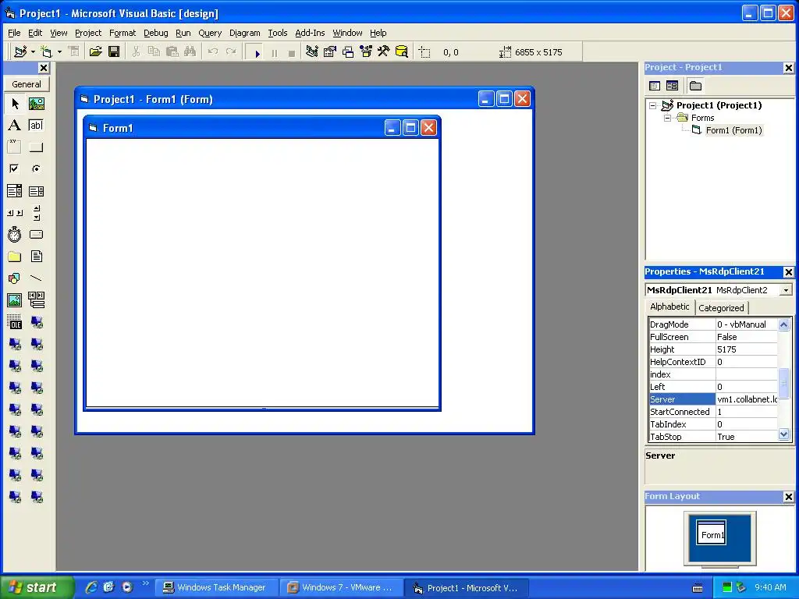The height and width of the screenshot is (599, 799).
Task: Select the Pointer tool in toolbox
Action: (15, 104)
